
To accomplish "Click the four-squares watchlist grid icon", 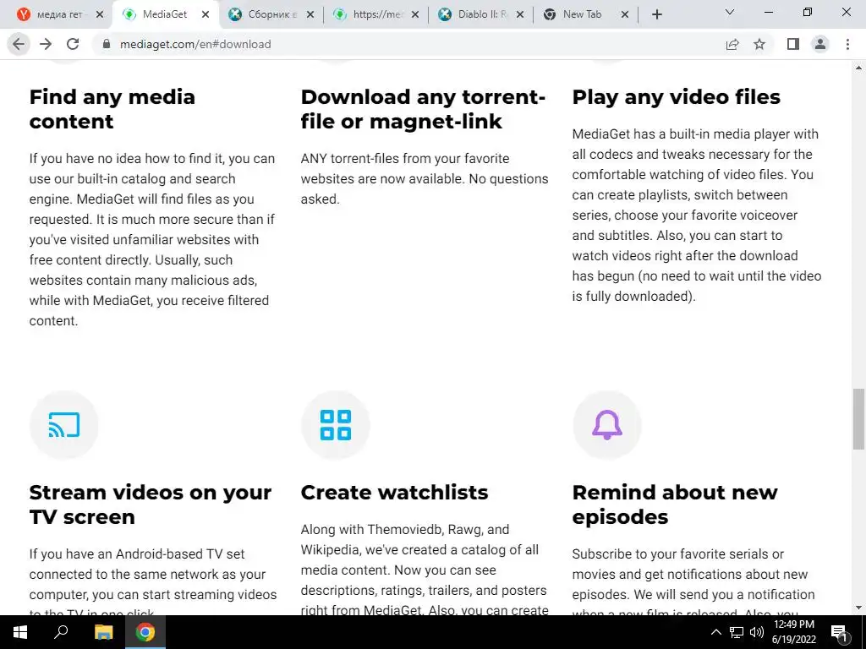I will [336, 425].
